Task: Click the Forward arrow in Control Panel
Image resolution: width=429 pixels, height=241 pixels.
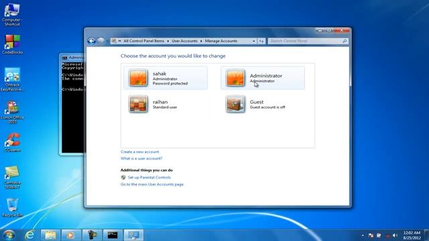Action: point(101,41)
